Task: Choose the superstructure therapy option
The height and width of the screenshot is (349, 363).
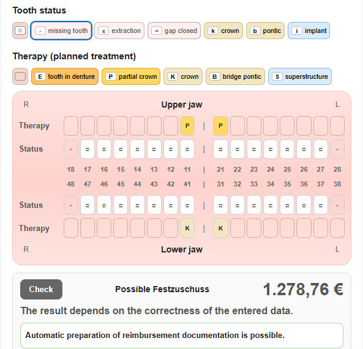Action: (300, 76)
